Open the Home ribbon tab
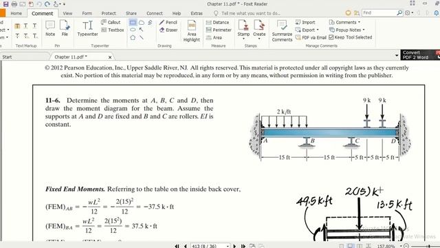440x248 pixels. 16,13
